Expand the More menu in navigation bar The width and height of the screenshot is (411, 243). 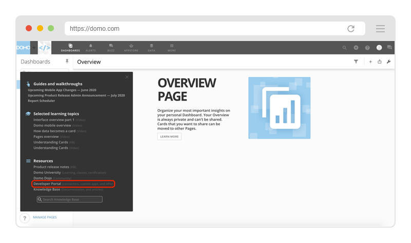(x=172, y=47)
